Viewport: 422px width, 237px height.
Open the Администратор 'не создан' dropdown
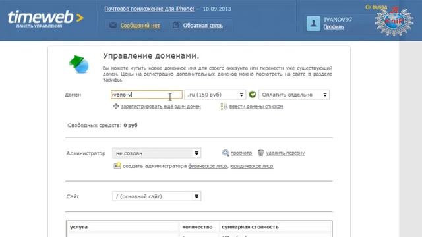pyautogui.click(x=157, y=153)
